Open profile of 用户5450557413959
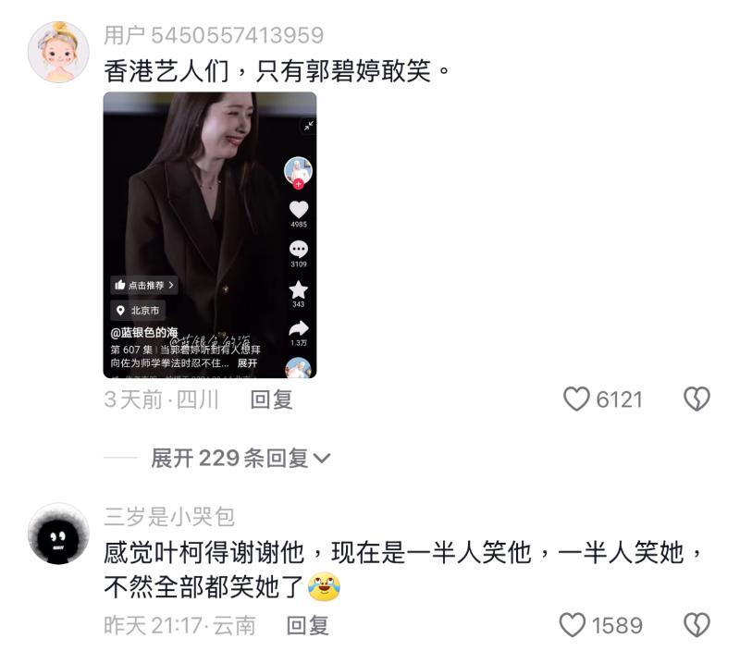740x651 pixels. pyautogui.click(x=214, y=35)
